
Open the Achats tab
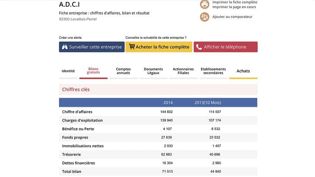pyautogui.click(x=243, y=71)
